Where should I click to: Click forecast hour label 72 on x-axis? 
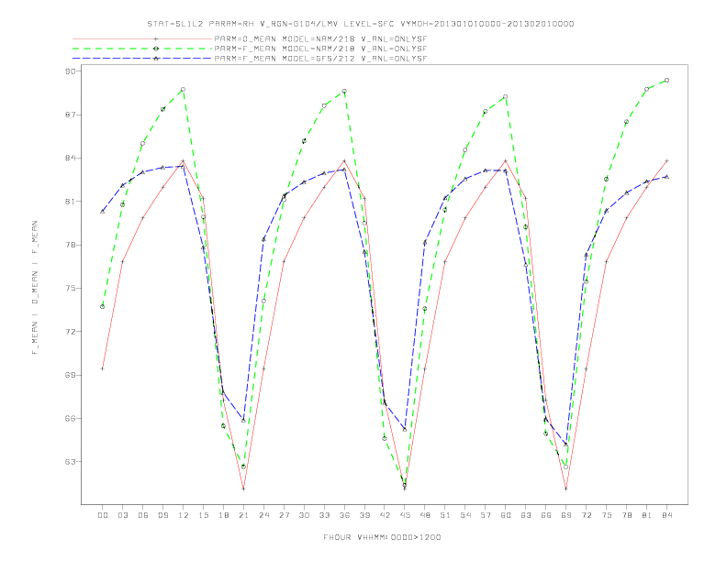click(x=587, y=515)
